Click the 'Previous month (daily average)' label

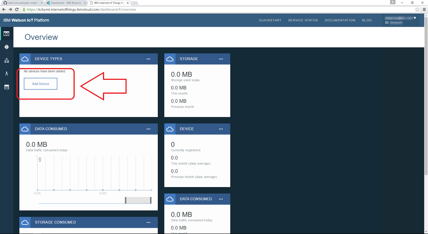pyautogui.click(x=194, y=177)
